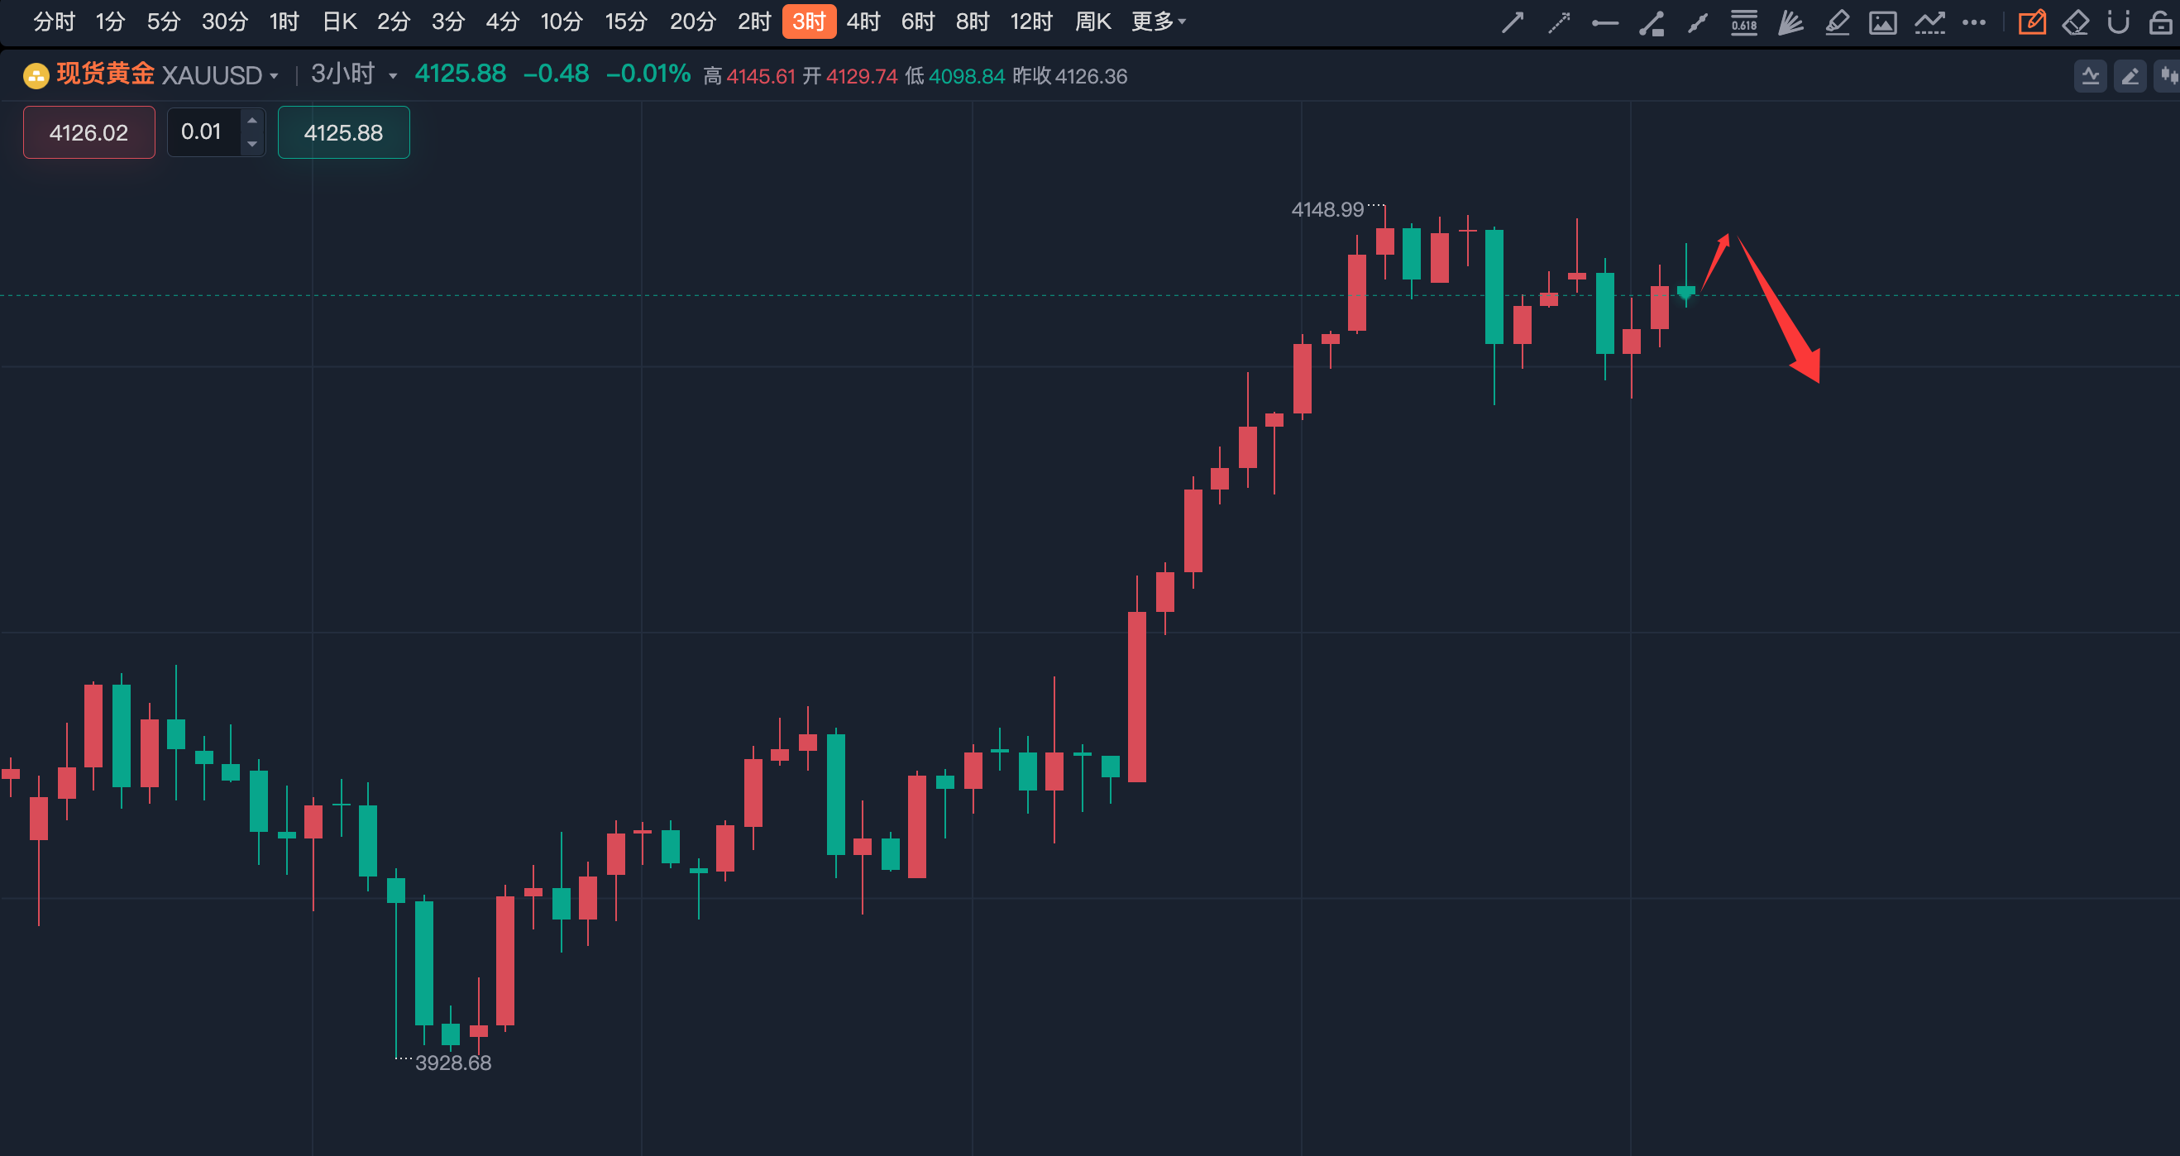The width and height of the screenshot is (2180, 1156).
Task: Select the horizontal ray line tool
Action: [1604, 23]
